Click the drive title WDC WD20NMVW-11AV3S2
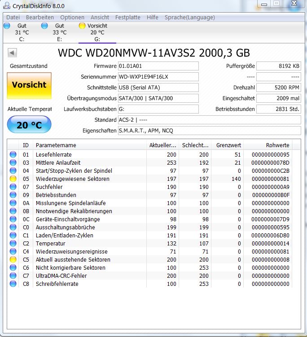Screen dimensions: 307x337 (153, 53)
